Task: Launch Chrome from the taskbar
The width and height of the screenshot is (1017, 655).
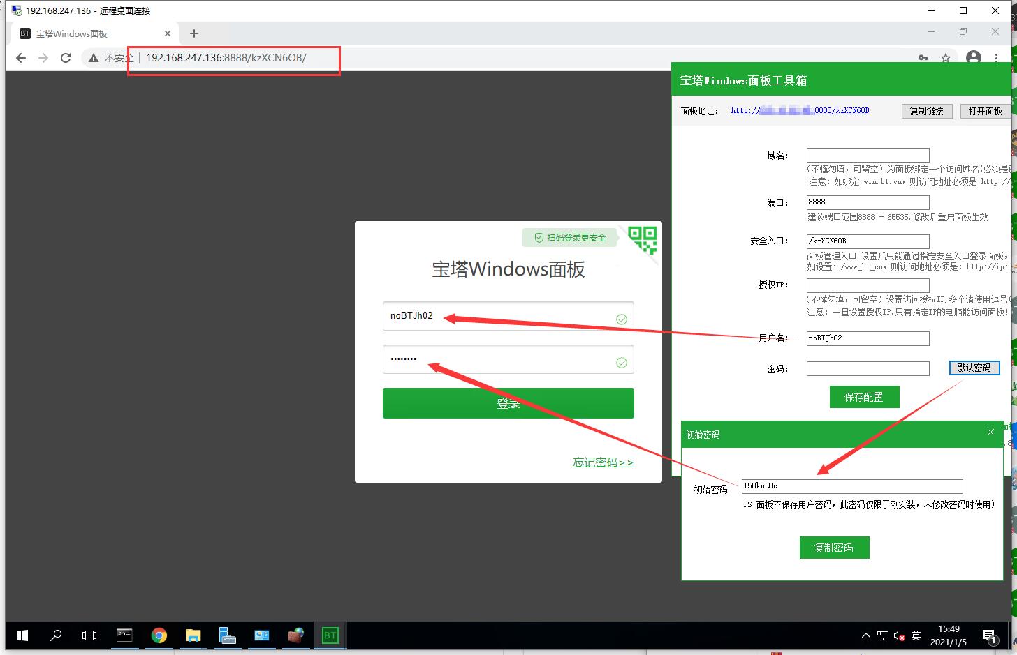Action: pyautogui.click(x=159, y=635)
